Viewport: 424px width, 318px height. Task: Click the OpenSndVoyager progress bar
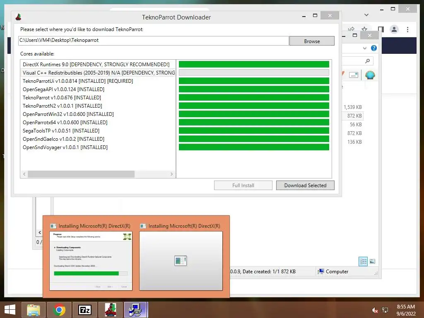point(254,147)
